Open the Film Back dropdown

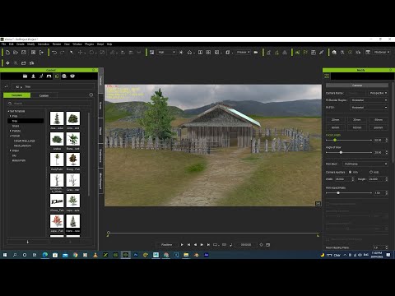tap(365, 164)
